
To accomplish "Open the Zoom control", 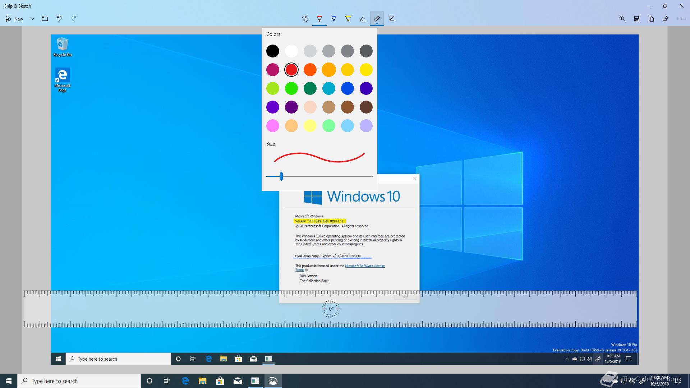I will click(x=622, y=19).
